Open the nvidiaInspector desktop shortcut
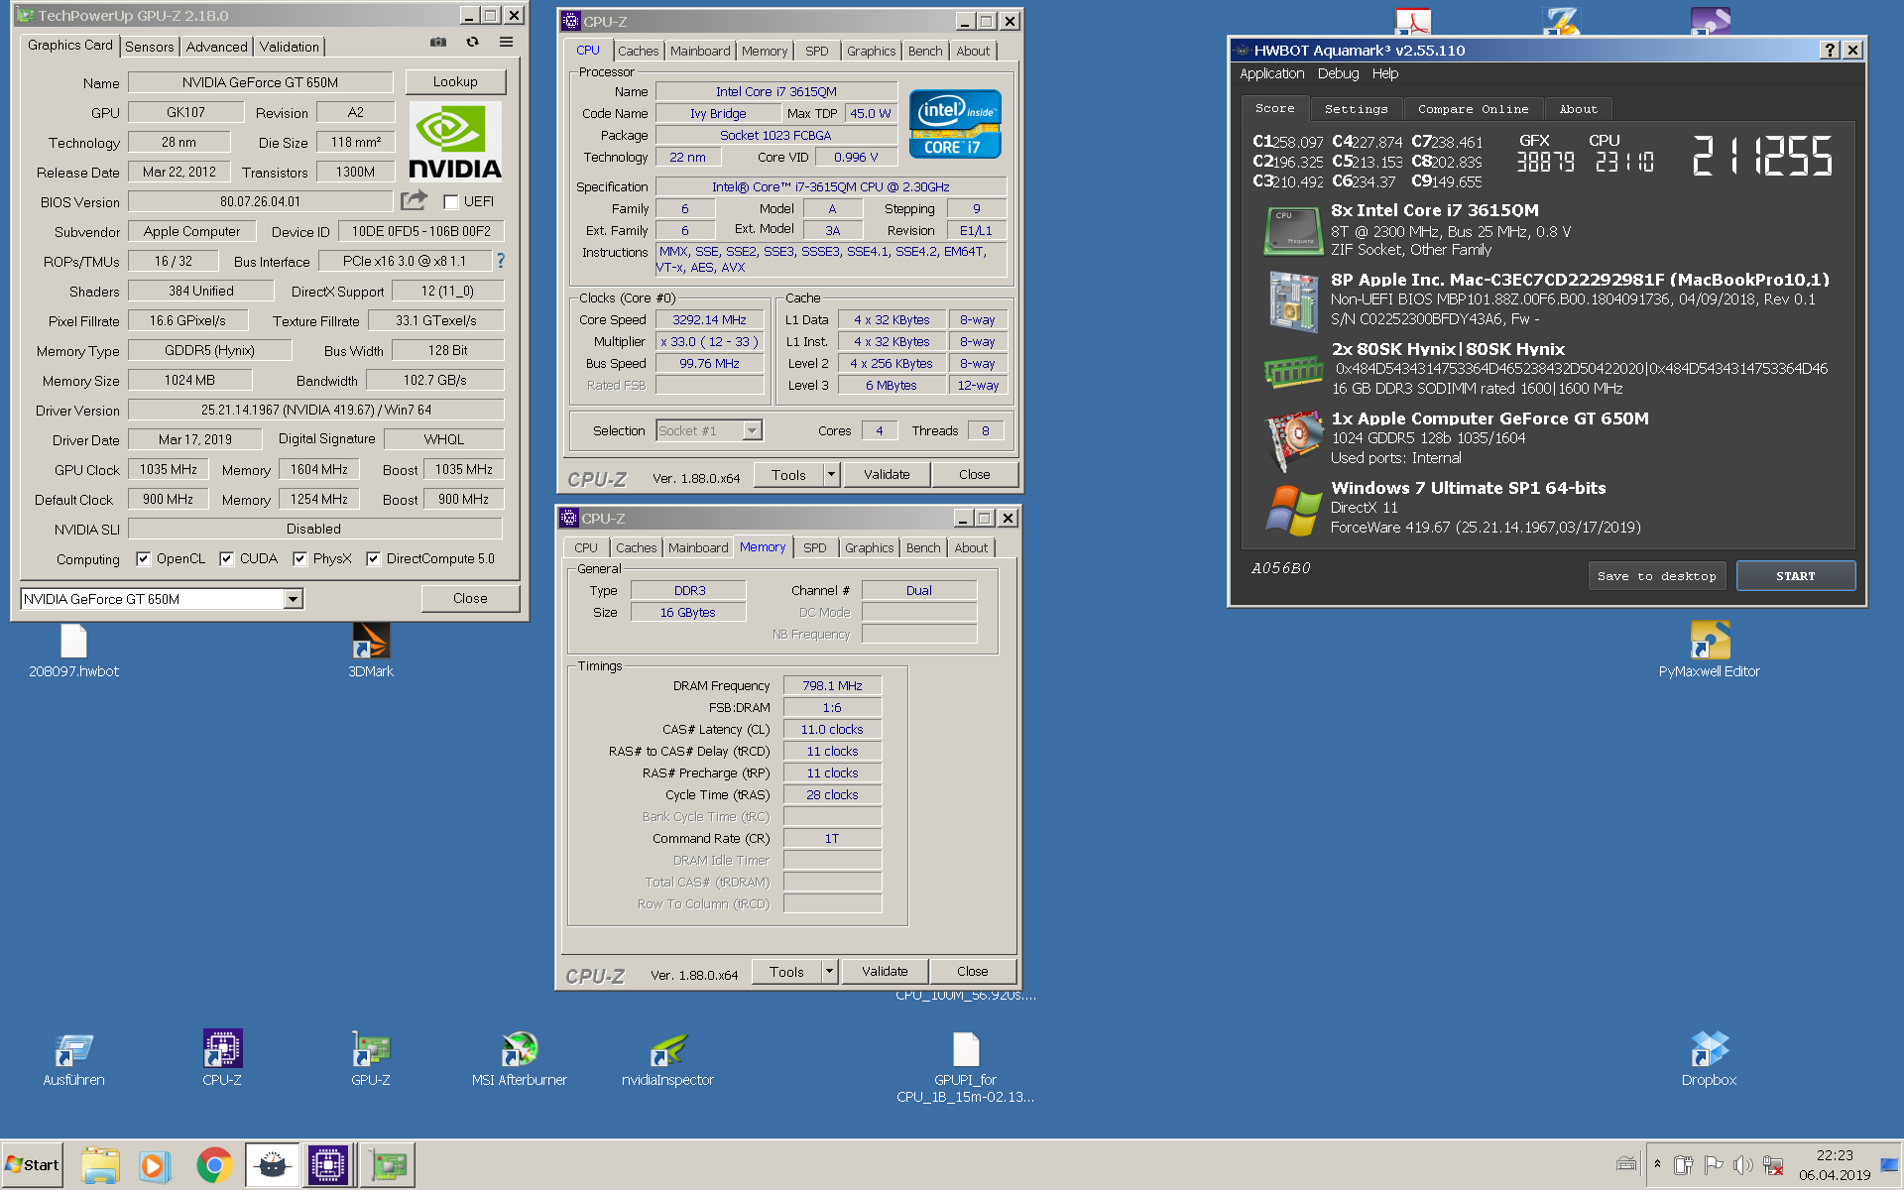Image resolution: width=1904 pixels, height=1190 pixels. click(667, 1059)
